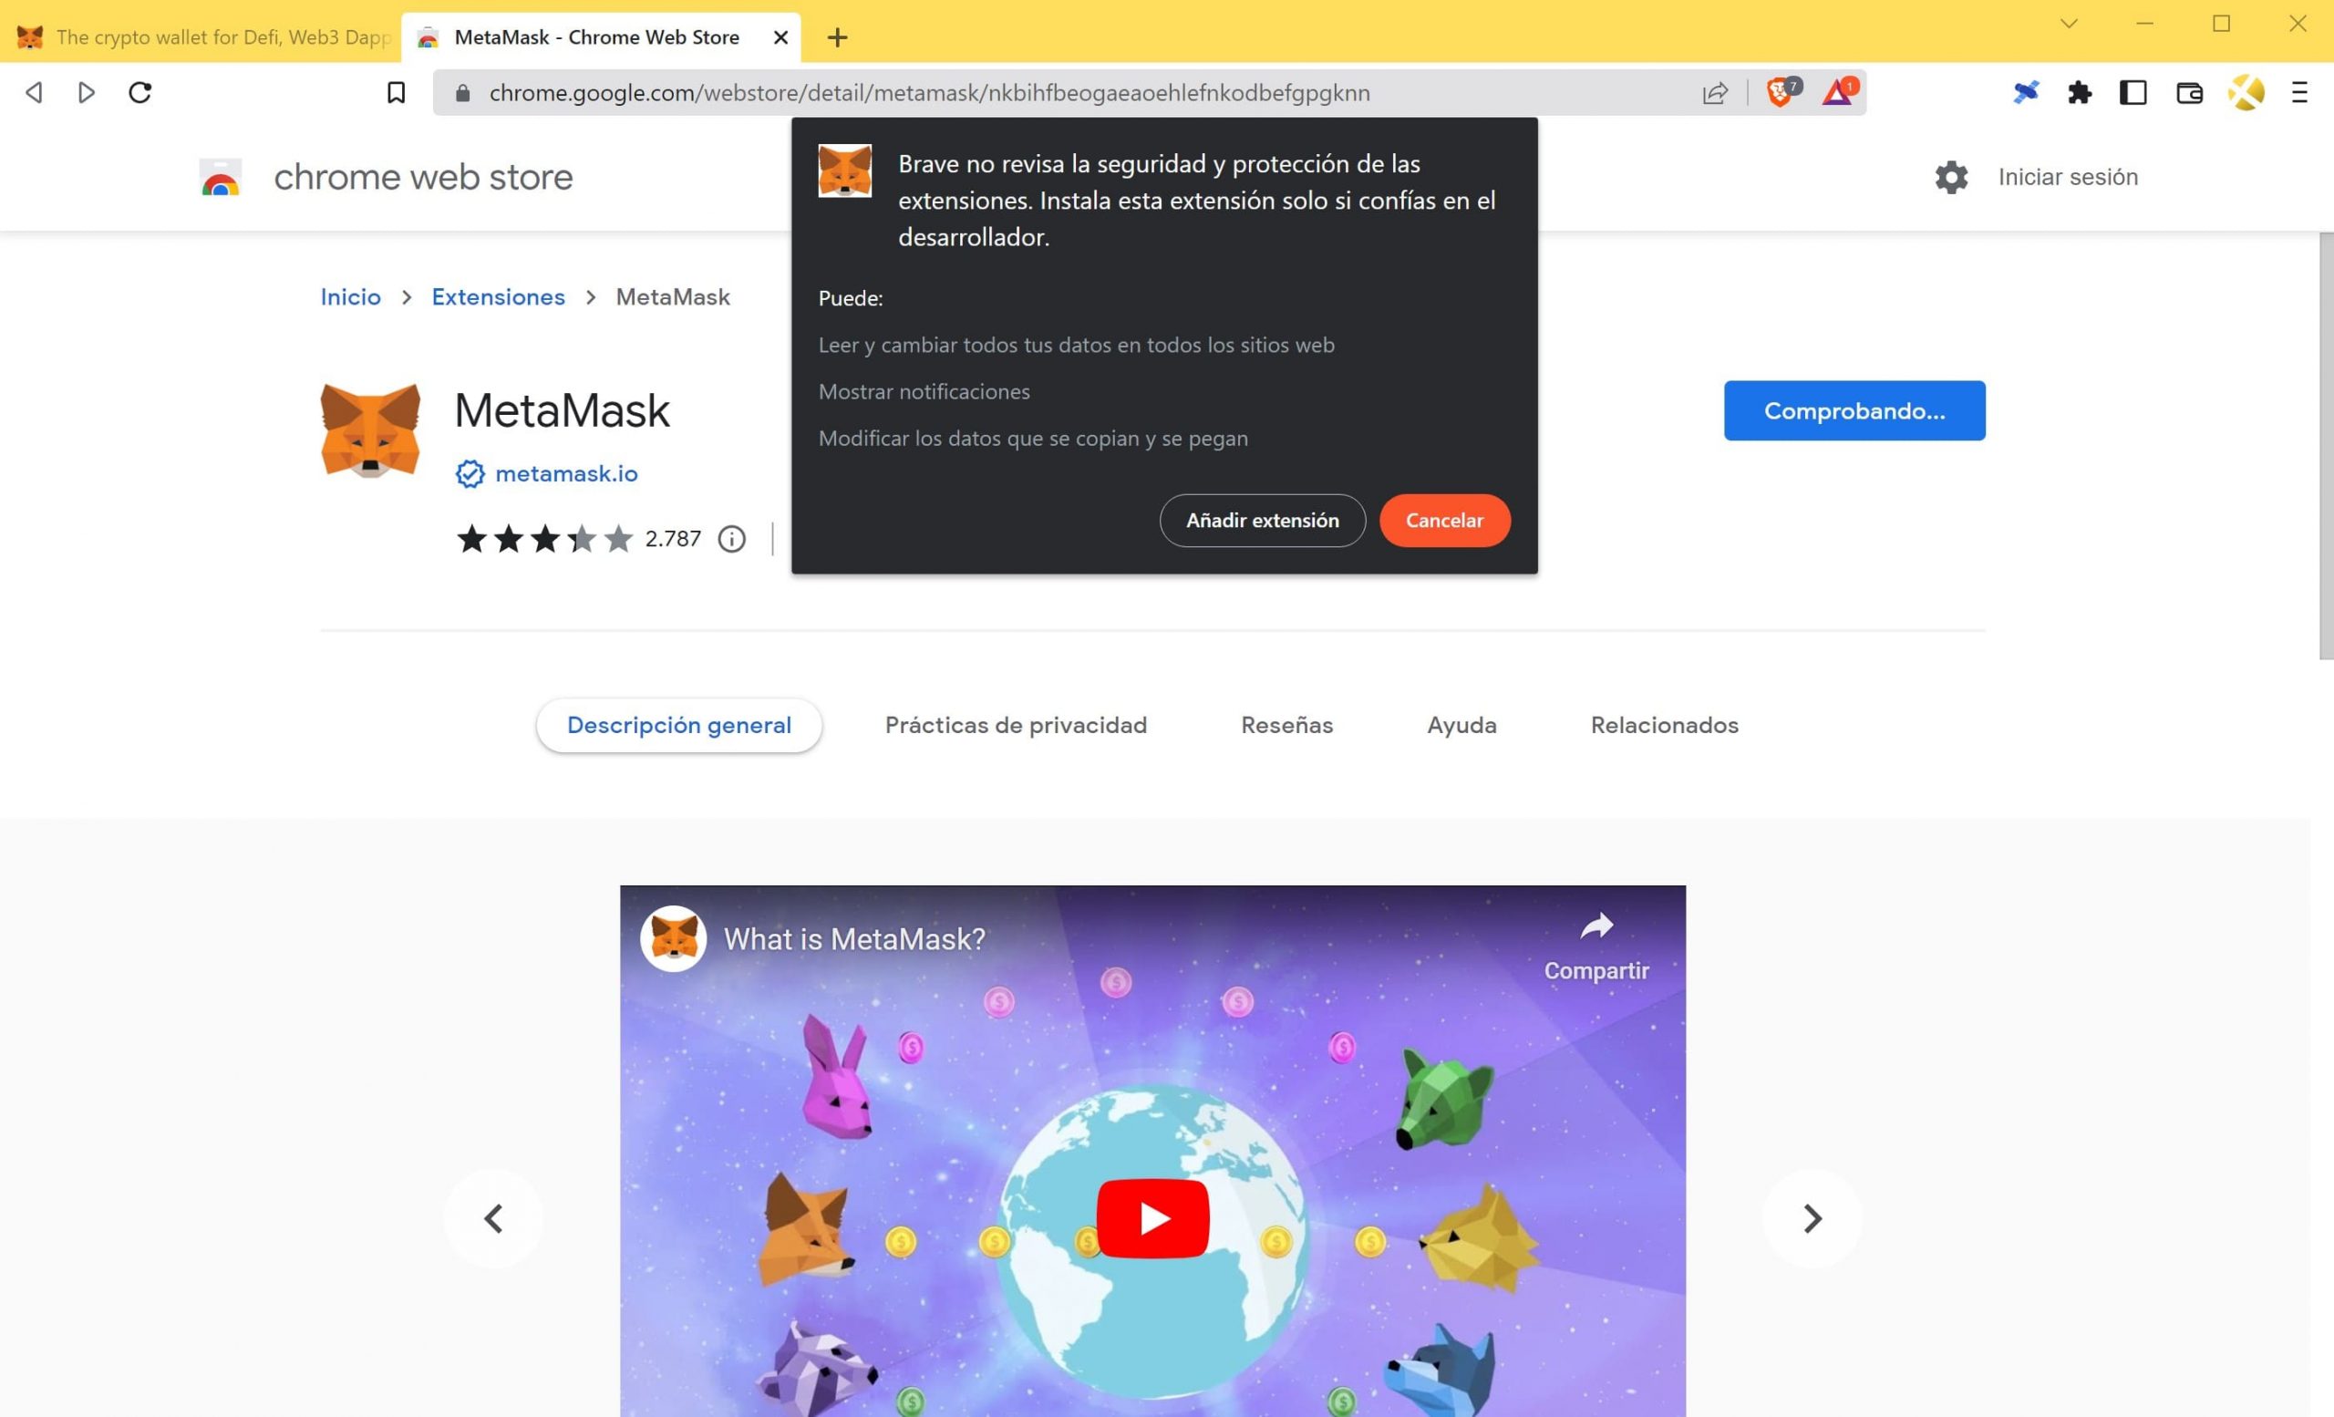Open the Ayuda tab
Screen dimensions: 2334x1417
tap(1461, 725)
